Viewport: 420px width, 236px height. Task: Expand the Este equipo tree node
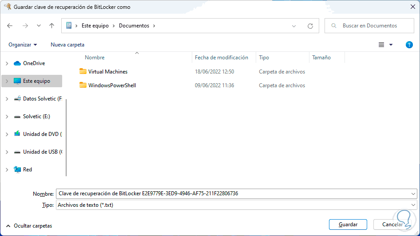[x=7, y=81]
